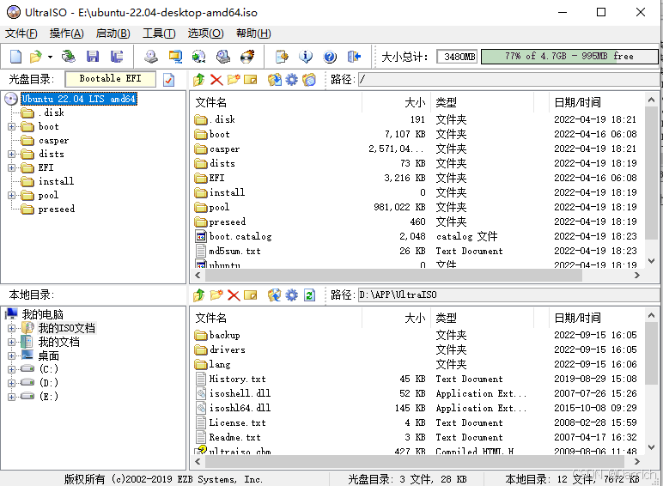Expand the EFI folder in disc tree
Image resolution: width=663 pixels, height=486 pixels.
11,167
